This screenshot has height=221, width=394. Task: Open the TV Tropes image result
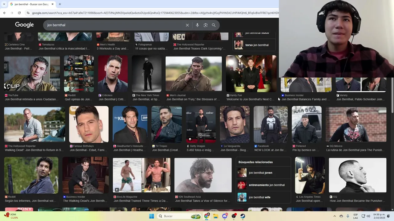[167, 124]
